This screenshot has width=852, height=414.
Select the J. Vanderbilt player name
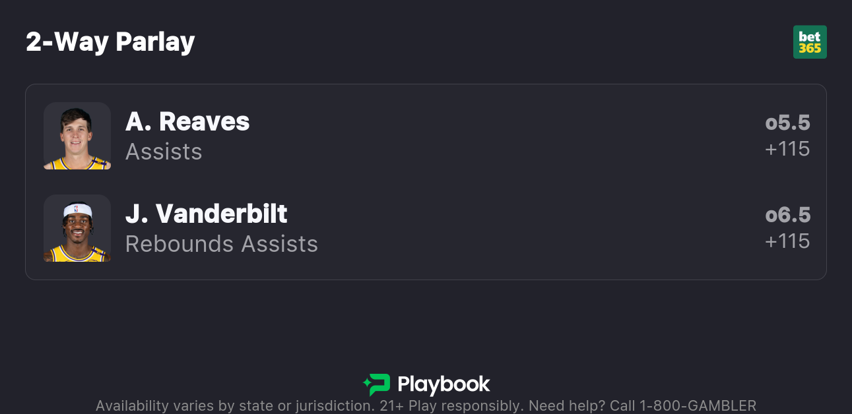(x=207, y=214)
